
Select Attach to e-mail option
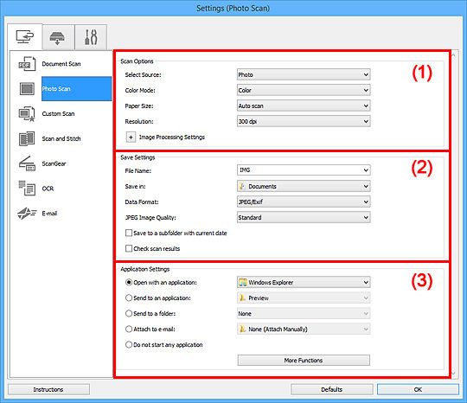129,329
